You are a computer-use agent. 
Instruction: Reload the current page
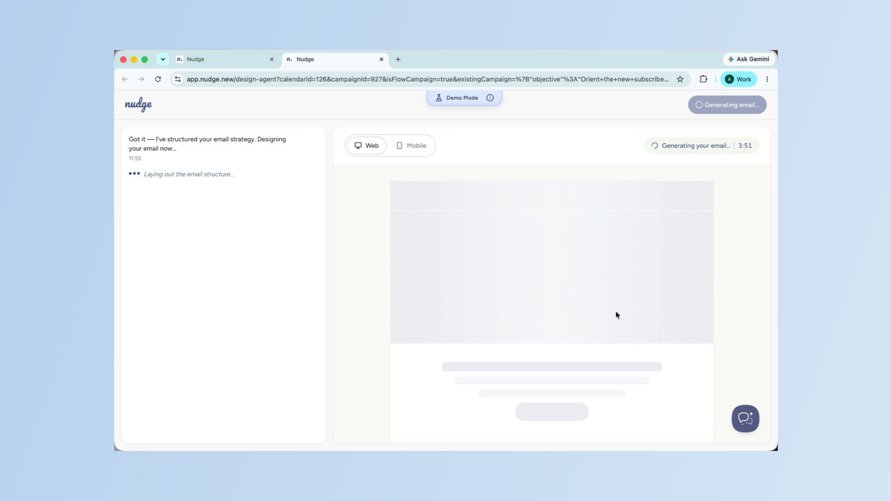pos(158,79)
